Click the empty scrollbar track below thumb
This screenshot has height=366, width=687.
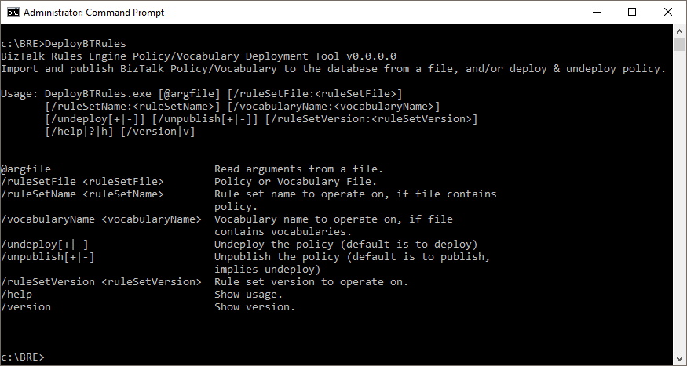pyautogui.click(x=680, y=201)
